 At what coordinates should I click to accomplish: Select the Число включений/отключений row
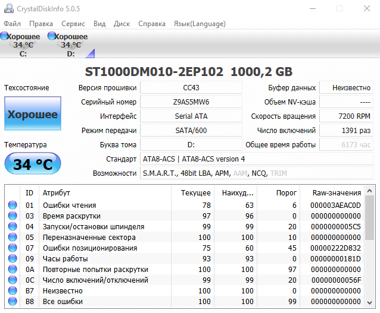[185, 280]
